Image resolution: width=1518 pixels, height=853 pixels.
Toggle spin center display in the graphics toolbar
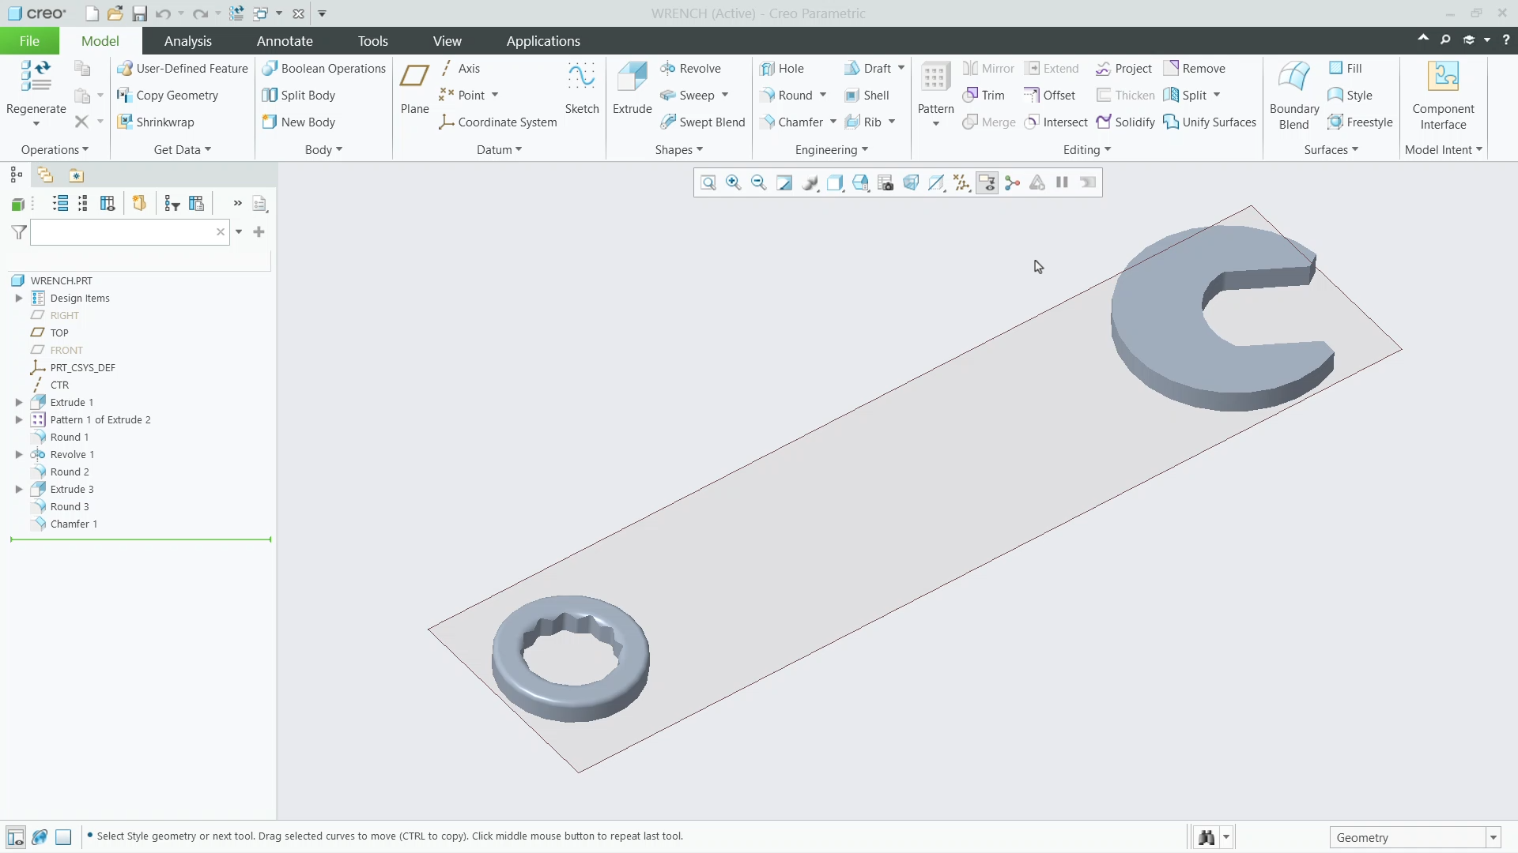click(1013, 182)
